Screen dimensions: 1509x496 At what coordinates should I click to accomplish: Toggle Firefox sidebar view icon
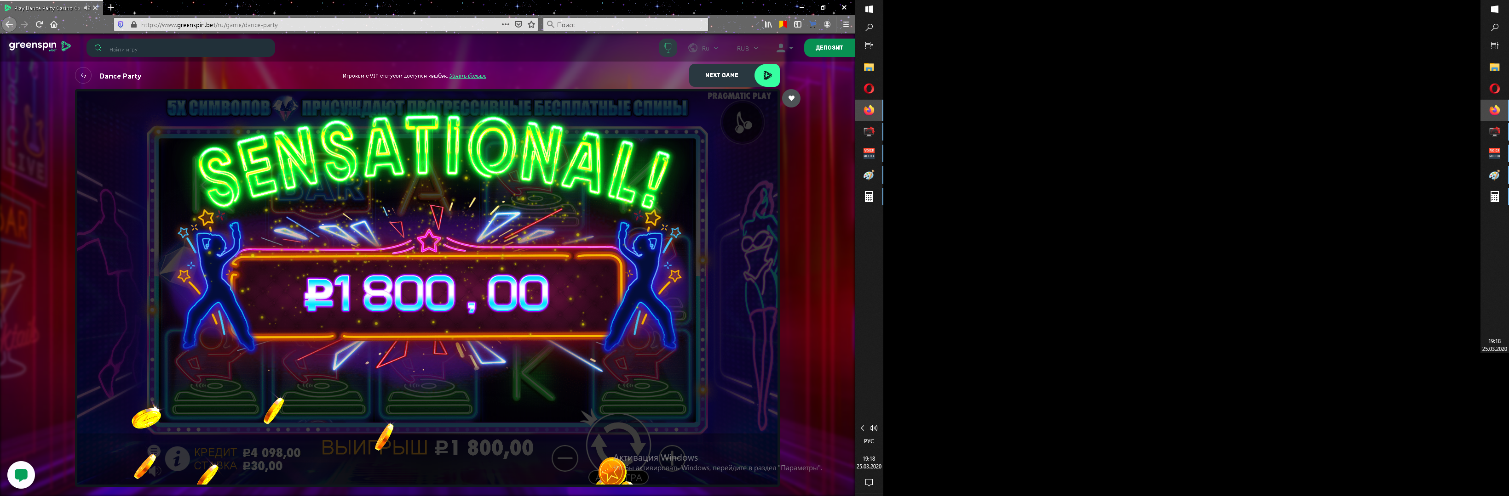pos(797,24)
